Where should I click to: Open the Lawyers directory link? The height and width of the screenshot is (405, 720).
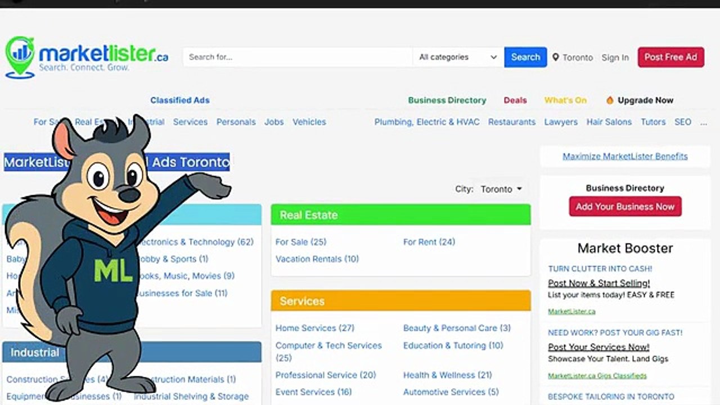[561, 122]
